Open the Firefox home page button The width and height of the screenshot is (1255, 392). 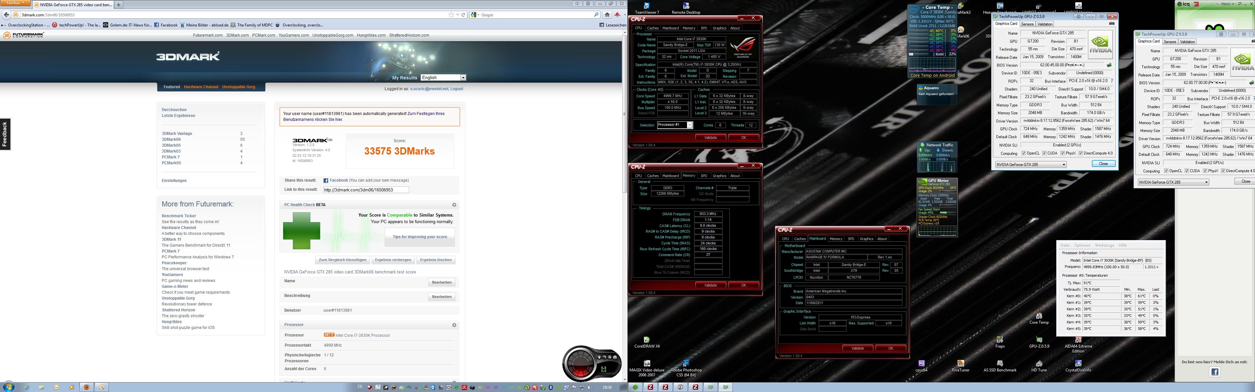[x=607, y=15]
